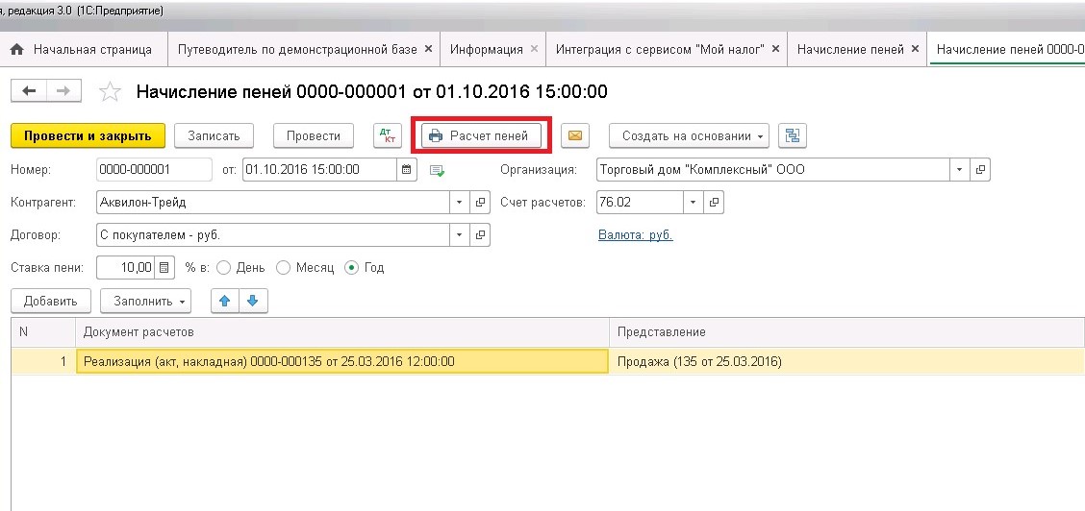Open calculator for Ставка пени field
The image size is (1085, 511).
pos(164,267)
